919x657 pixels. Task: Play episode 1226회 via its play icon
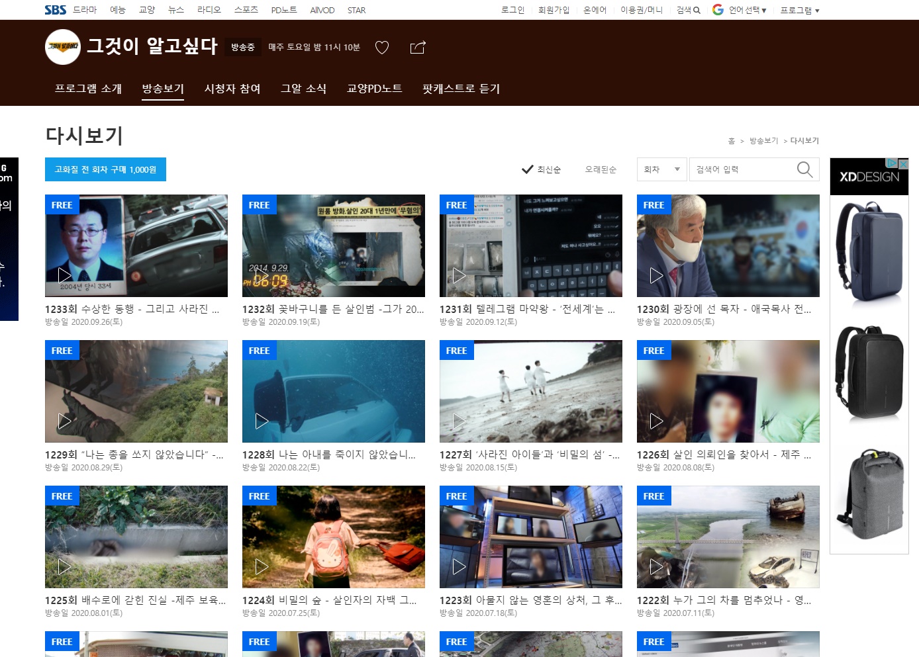click(x=656, y=421)
